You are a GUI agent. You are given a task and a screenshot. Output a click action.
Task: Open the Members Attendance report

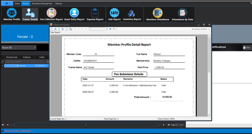pyautogui.click(x=157, y=15)
